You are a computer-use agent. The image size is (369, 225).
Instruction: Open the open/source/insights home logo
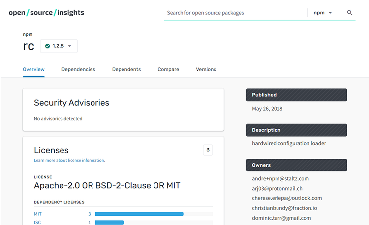(x=46, y=12)
